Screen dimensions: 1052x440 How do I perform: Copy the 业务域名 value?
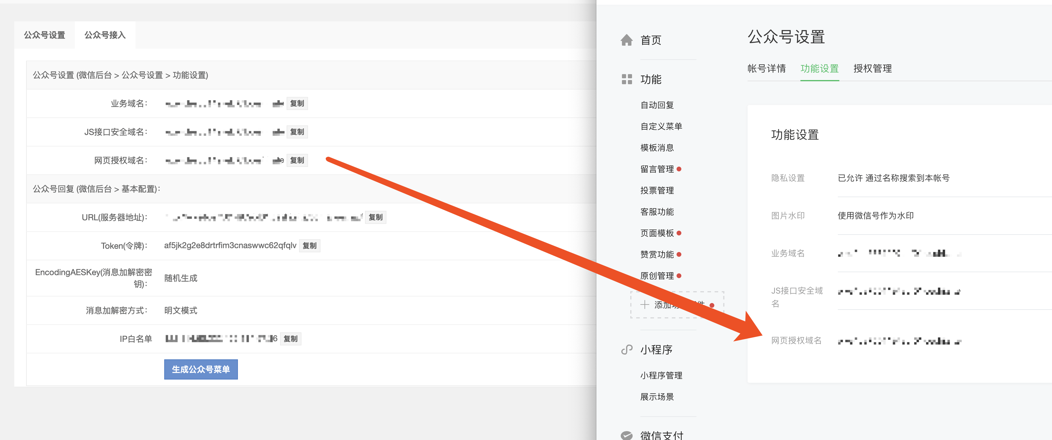click(x=297, y=103)
